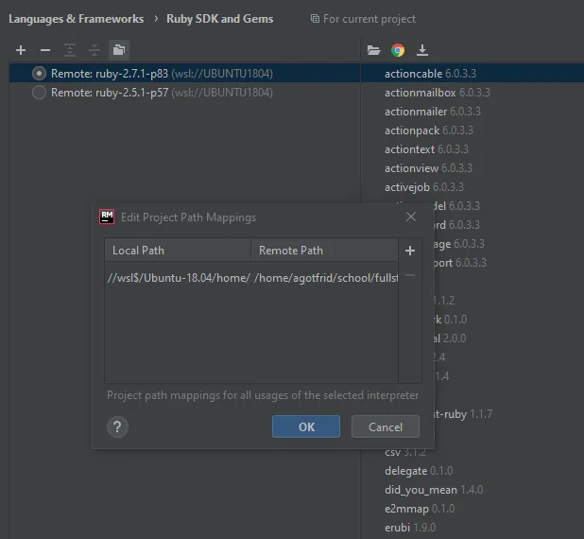
Task: Select the actiontext 6.0.3.3 gem
Action: 426,149
